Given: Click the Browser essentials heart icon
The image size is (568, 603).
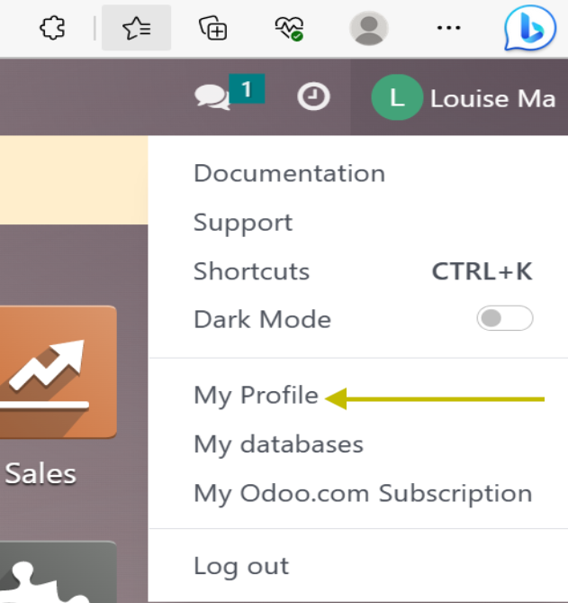Looking at the screenshot, I should [289, 28].
